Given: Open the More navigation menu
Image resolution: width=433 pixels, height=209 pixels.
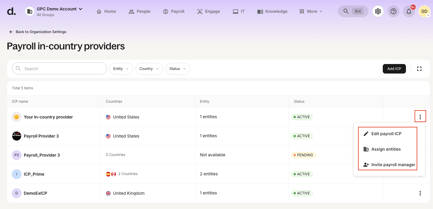Looking at the screenshot, I should 311,11.
